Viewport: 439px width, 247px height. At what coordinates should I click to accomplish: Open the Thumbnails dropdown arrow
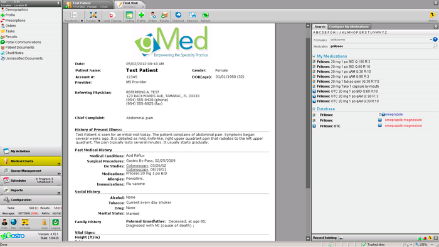pos(82,21)
